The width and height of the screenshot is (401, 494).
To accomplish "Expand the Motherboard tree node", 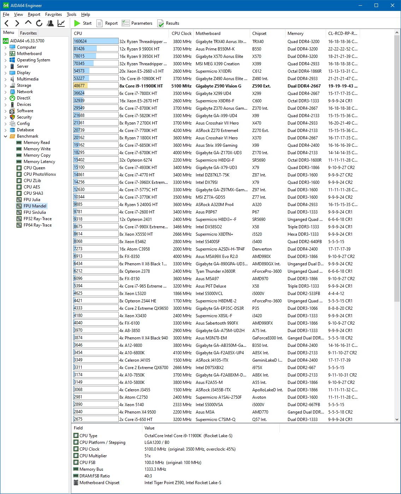I will [x=5, y=54].
